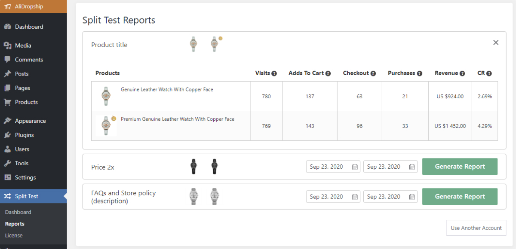The image size is (516, 249).
Task: Click the help icon next to CR
Action: click(489, 73)
